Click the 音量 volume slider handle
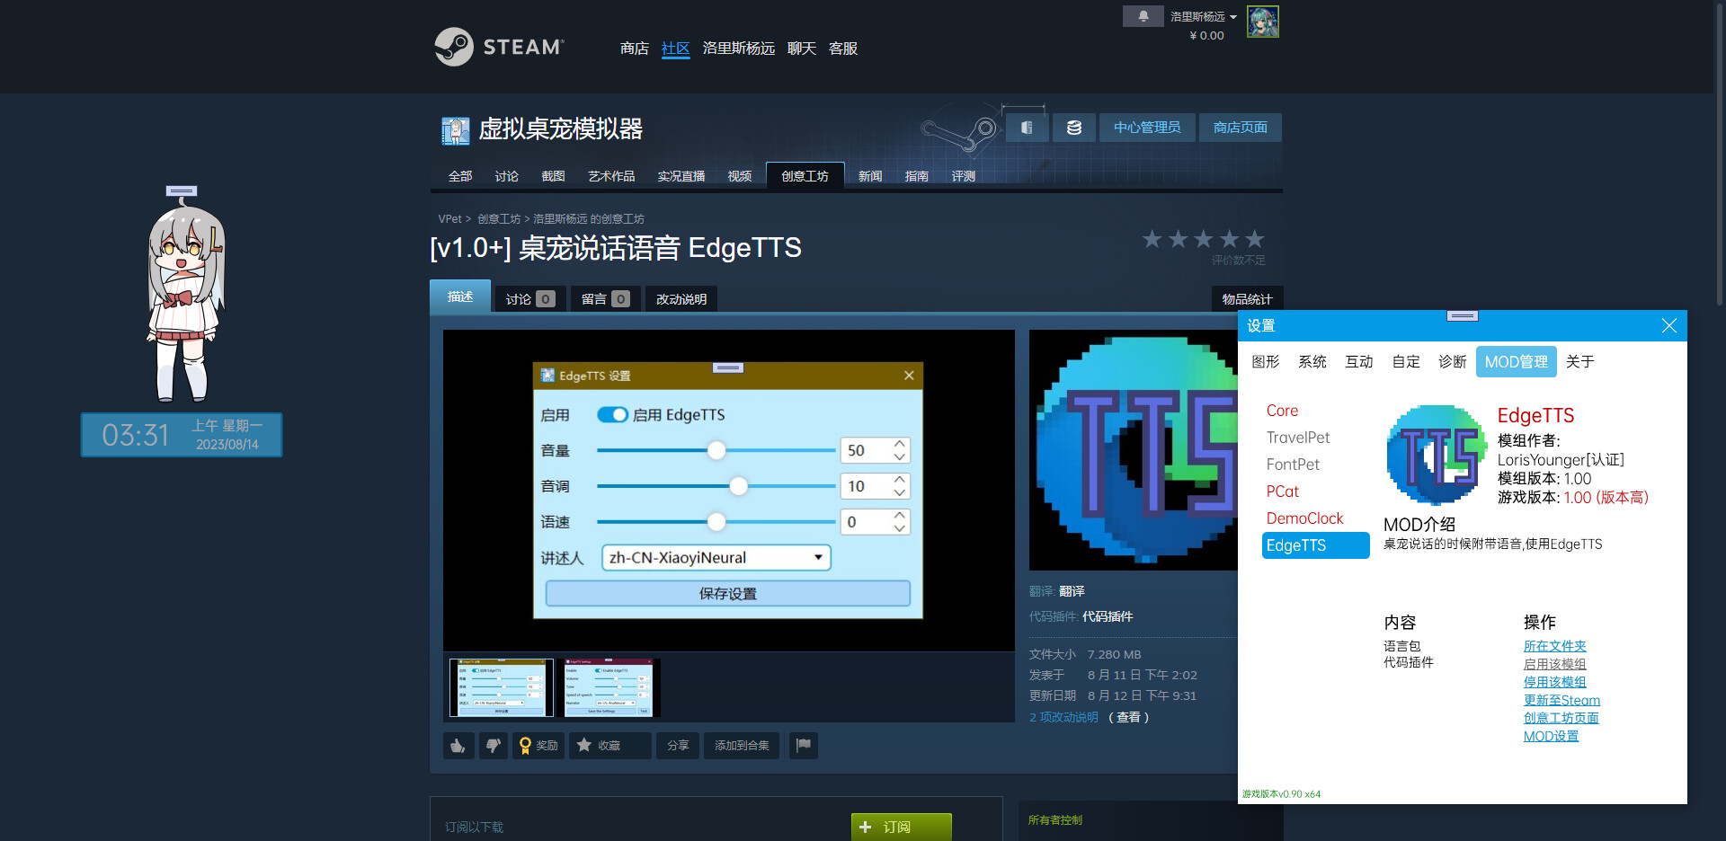 (x=716, y=450)
